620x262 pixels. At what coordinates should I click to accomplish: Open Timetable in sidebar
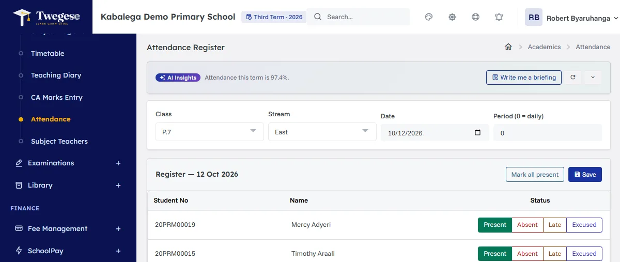tap(48, 53)
